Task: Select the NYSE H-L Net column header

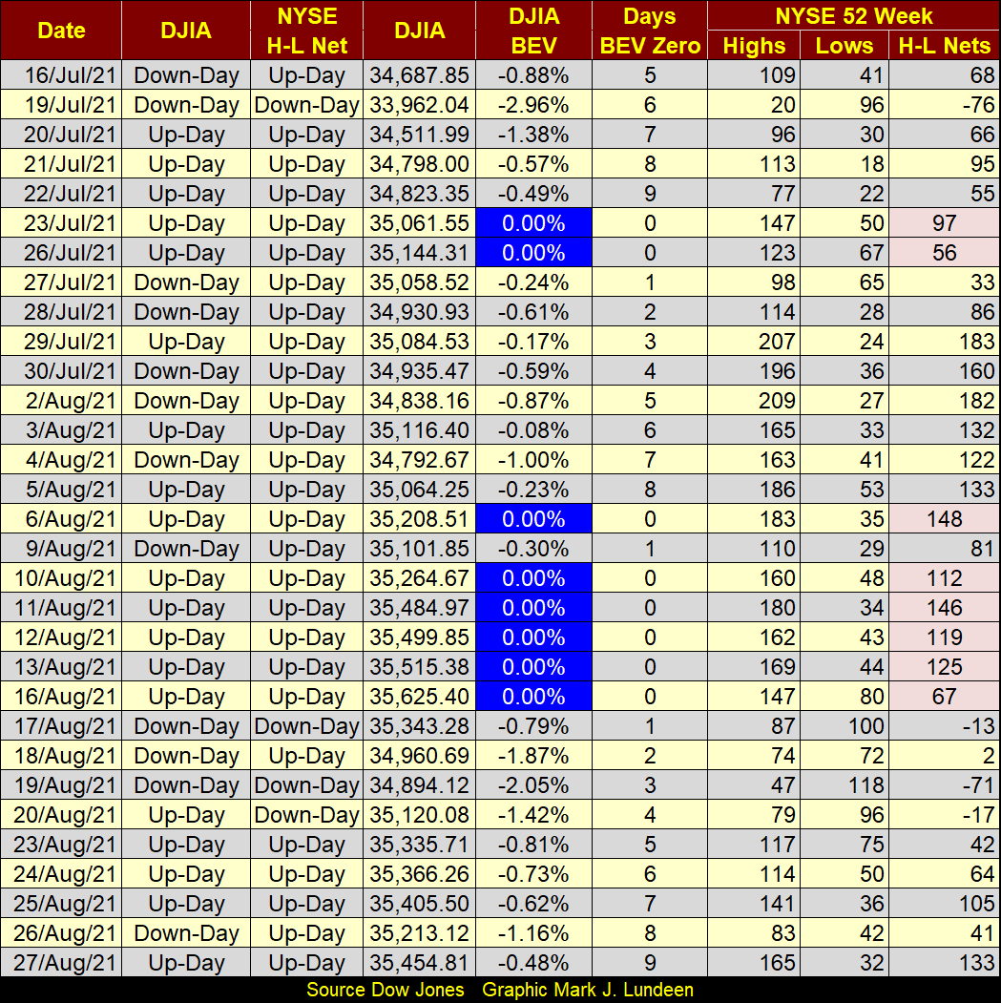Action: tap(307, 31)
